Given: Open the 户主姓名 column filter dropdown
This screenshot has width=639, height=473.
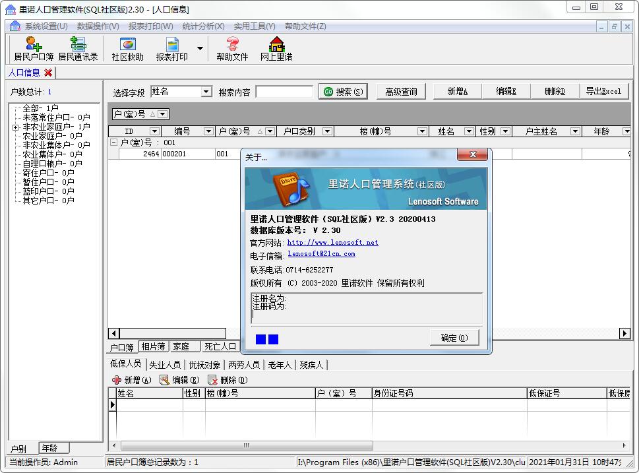Looking at the screenshot, I should [x=575, y=131].
